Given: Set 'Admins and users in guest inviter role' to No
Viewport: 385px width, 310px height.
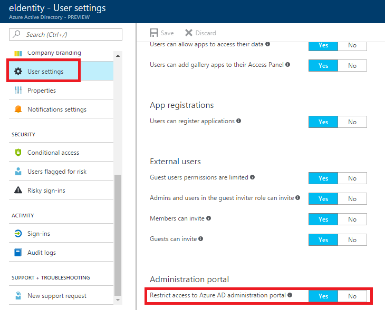Looking at the screenshot, I should click(352, 199).
